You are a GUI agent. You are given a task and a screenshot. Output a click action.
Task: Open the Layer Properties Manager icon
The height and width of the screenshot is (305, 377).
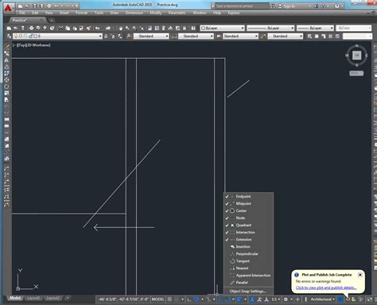tap(9, 36)
